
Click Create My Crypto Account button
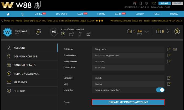(x=128, y=102)
